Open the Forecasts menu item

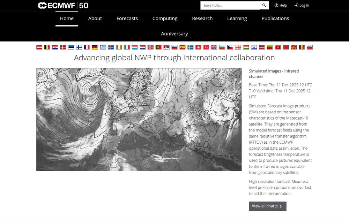[127, 18]
